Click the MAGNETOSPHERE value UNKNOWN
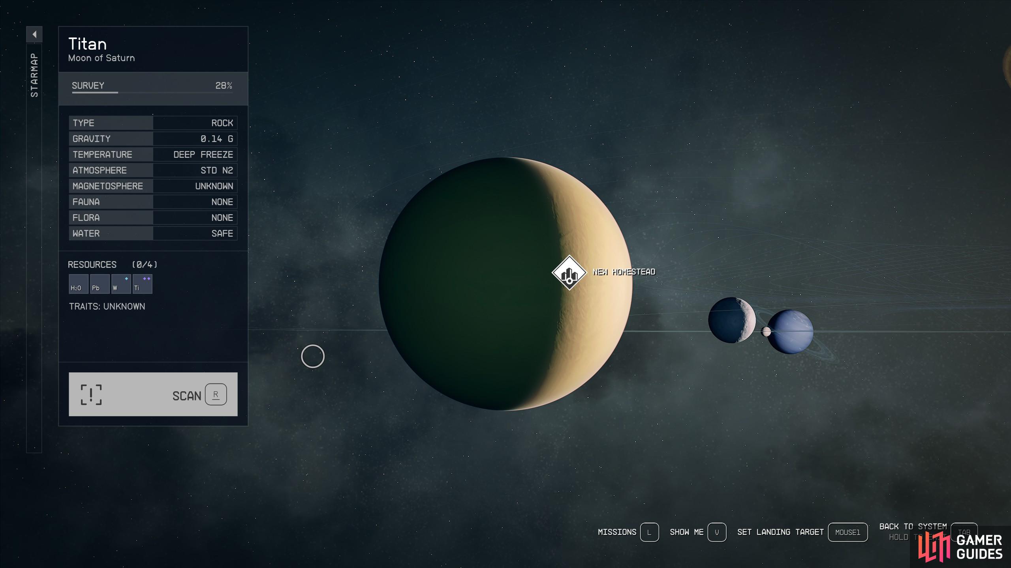 (x=214, y=186)
